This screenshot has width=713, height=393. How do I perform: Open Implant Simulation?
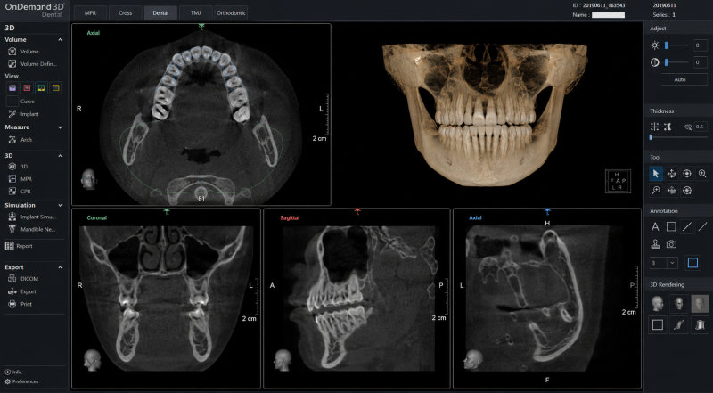[32, 217]
